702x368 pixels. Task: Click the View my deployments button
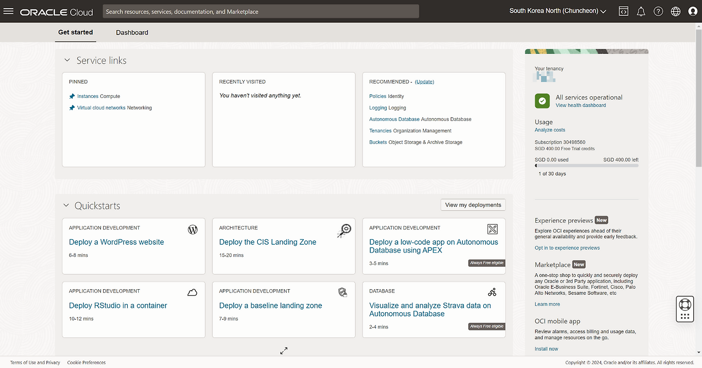pos(473,205)
